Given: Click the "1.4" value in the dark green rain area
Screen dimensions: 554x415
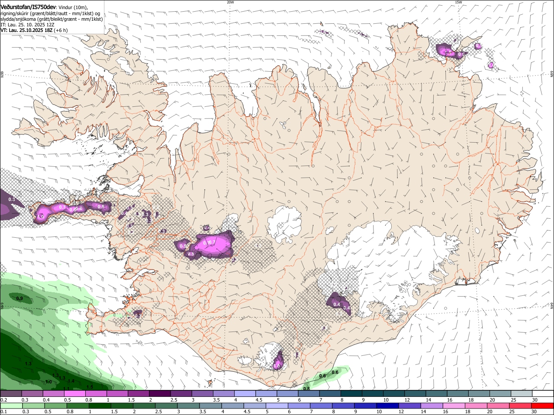Looking at the screenshot, I should [x=71, y=381].
